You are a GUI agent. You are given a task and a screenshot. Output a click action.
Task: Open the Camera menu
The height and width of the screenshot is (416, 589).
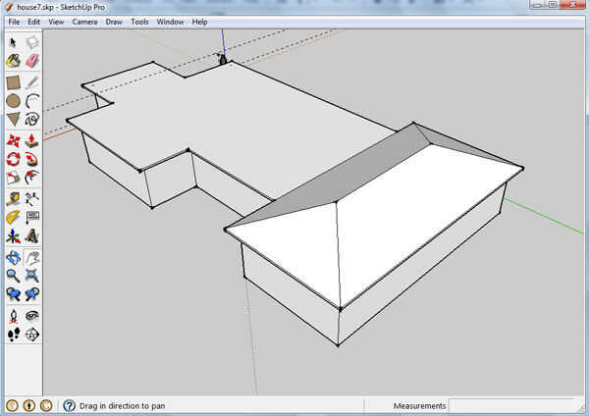click(84, 22)
